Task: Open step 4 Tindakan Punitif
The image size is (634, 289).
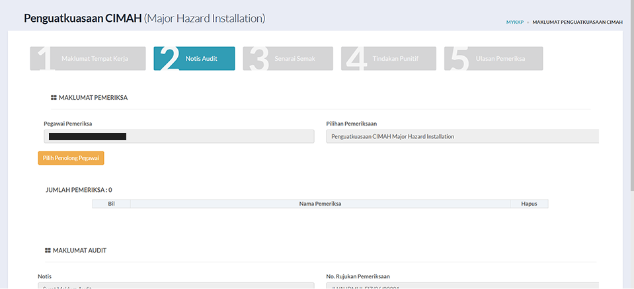Action: (389, 59)
